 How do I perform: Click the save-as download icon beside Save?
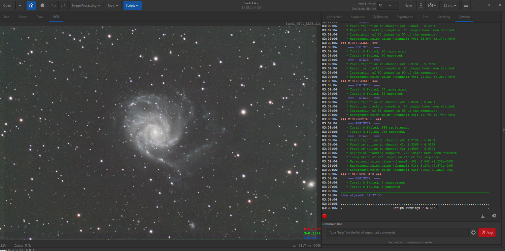pyautogui.click(x=421, y=5)
